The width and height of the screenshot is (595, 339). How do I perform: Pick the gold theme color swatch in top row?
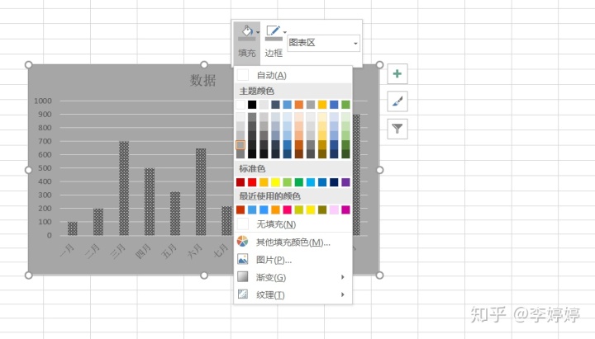pyautogui.click(x=322, y=105)
